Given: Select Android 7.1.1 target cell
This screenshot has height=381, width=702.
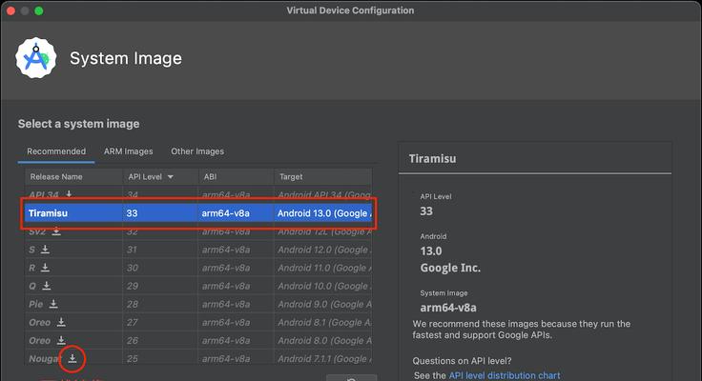Looking at the screenshot, I should click(x=324, y=359).
